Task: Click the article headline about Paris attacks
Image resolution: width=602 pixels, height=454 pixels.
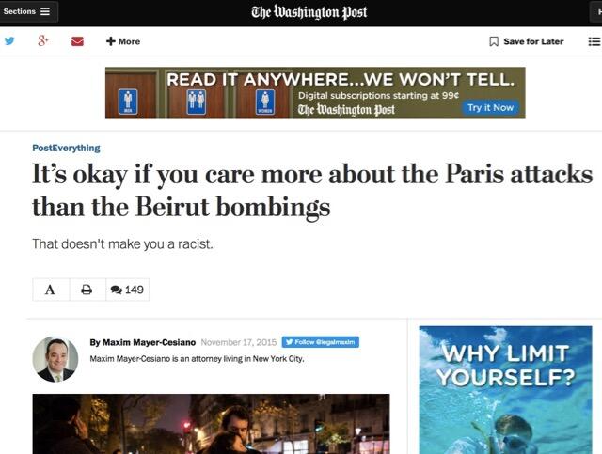Action: coord(312,191)
